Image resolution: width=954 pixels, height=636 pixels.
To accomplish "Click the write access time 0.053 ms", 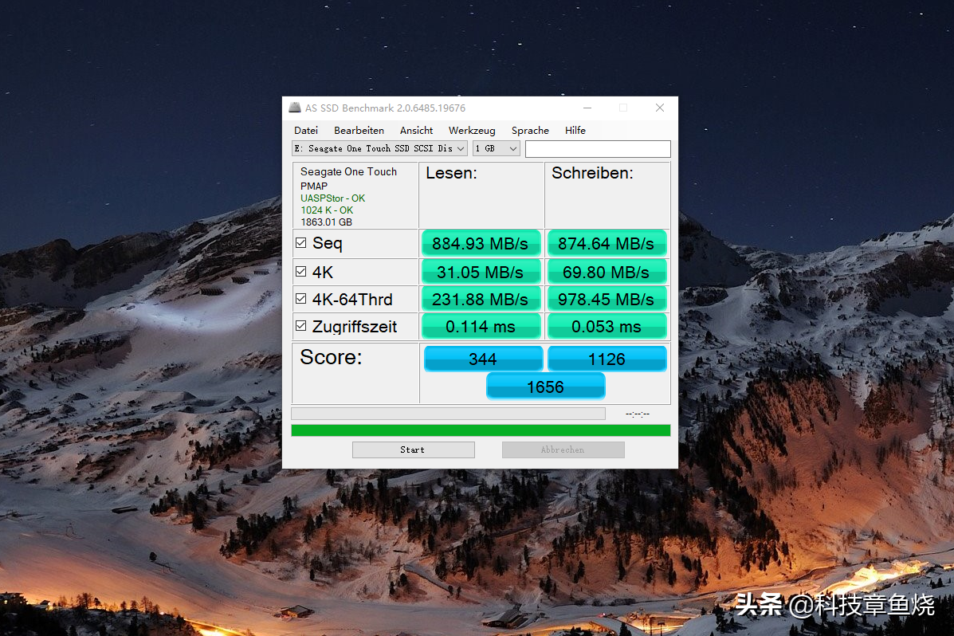I will point(607,326).
